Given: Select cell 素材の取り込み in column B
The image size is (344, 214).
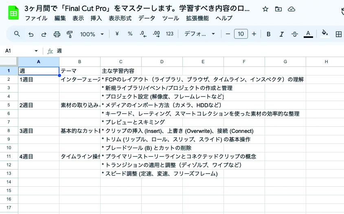Looking at the screenshot, I should 80,105.
